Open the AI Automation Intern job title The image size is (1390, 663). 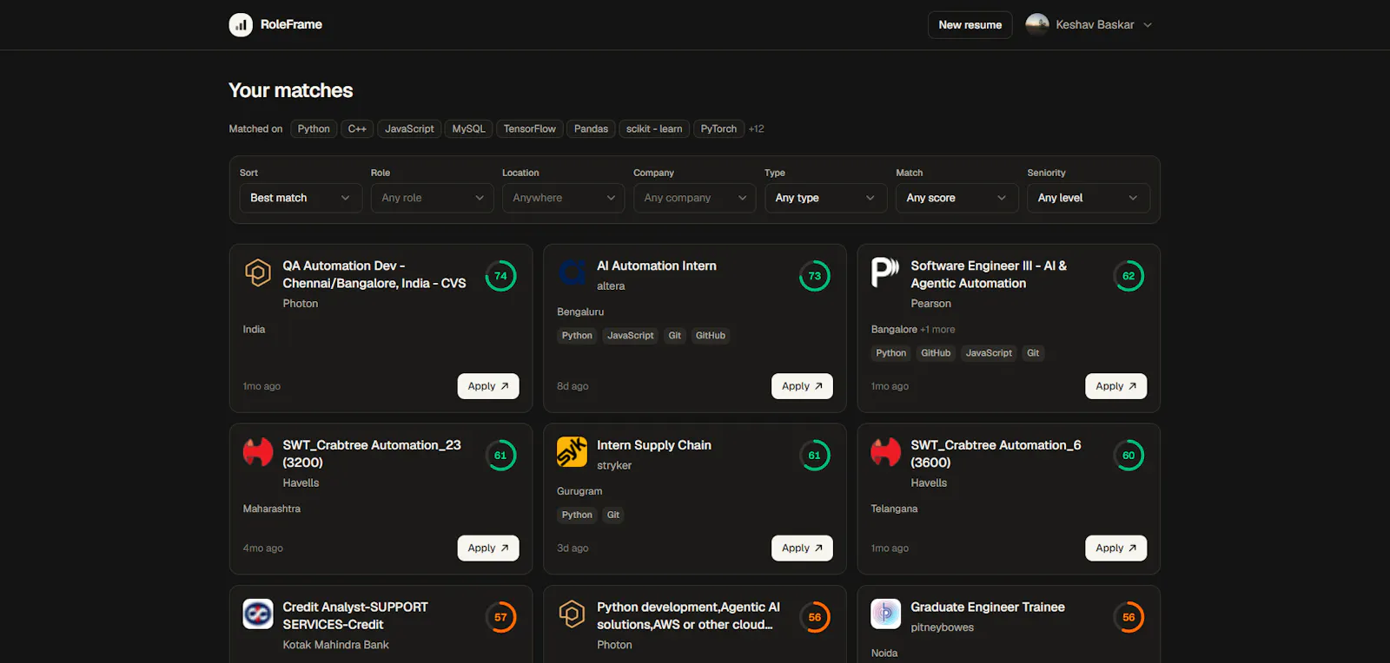[x=657, y=266]
